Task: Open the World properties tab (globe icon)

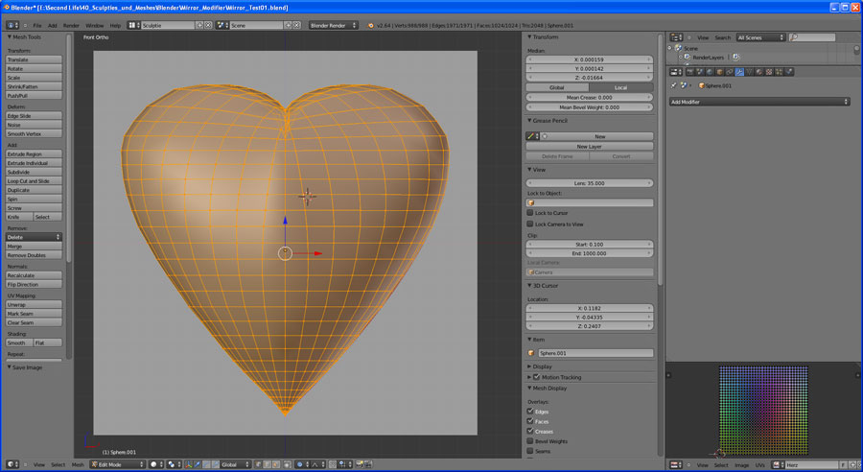Action: pyautogui.click(x=710, y=72)
